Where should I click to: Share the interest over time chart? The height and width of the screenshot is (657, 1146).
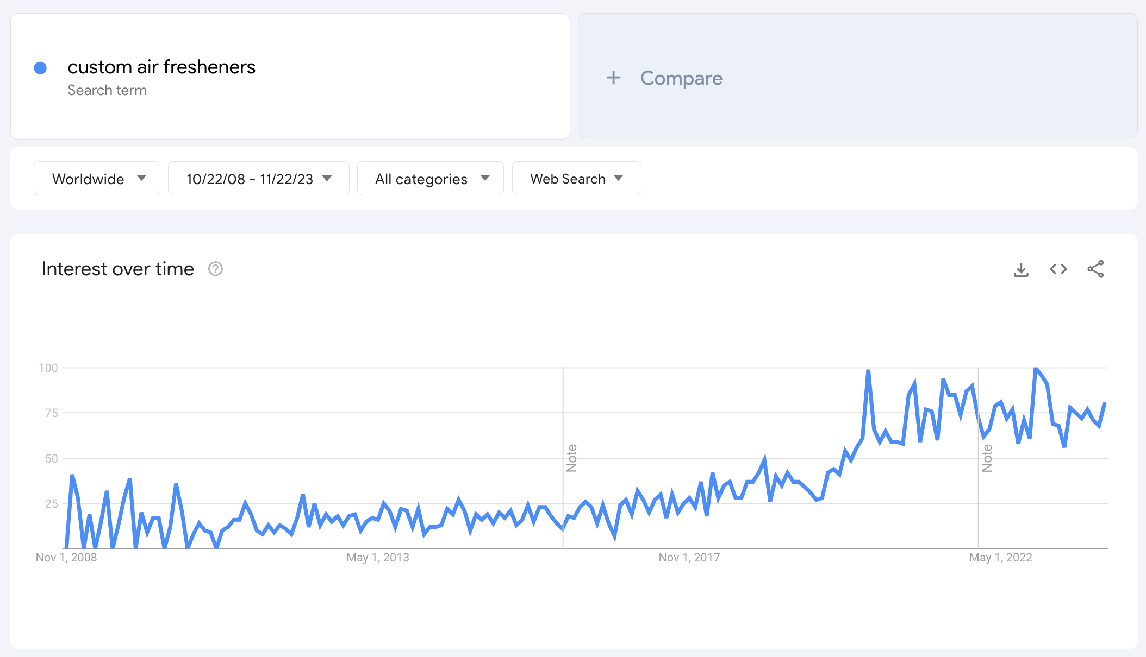tap(1095, 269)
